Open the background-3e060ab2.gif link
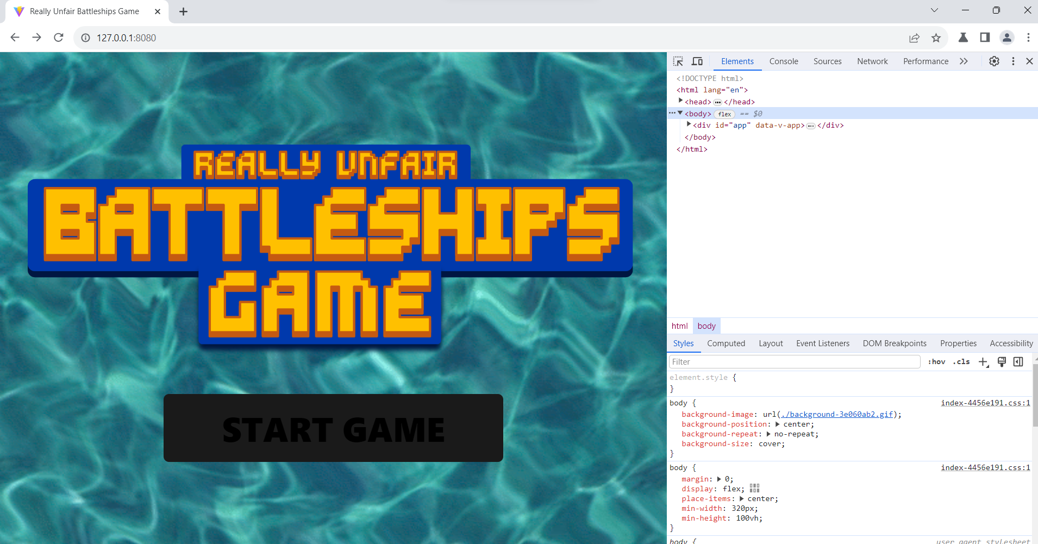The height and width of the screenshot is (544, 1038). pyautogui.click(x=837, y=414)
